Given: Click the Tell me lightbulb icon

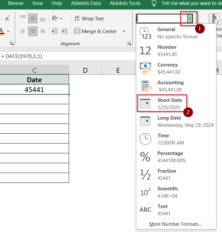Looking at the screenshot, I should click(x=154, y=3).
